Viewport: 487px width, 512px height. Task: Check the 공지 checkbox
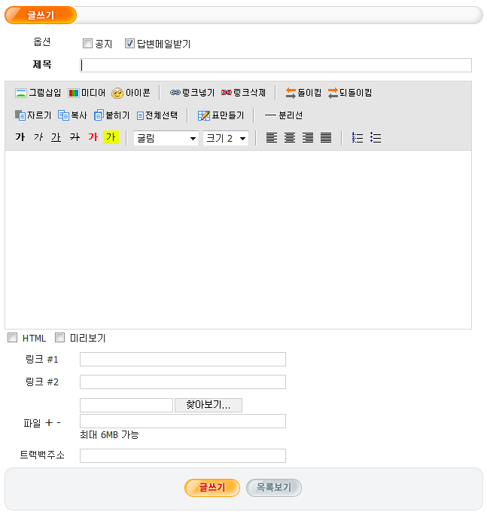(87, 44)
